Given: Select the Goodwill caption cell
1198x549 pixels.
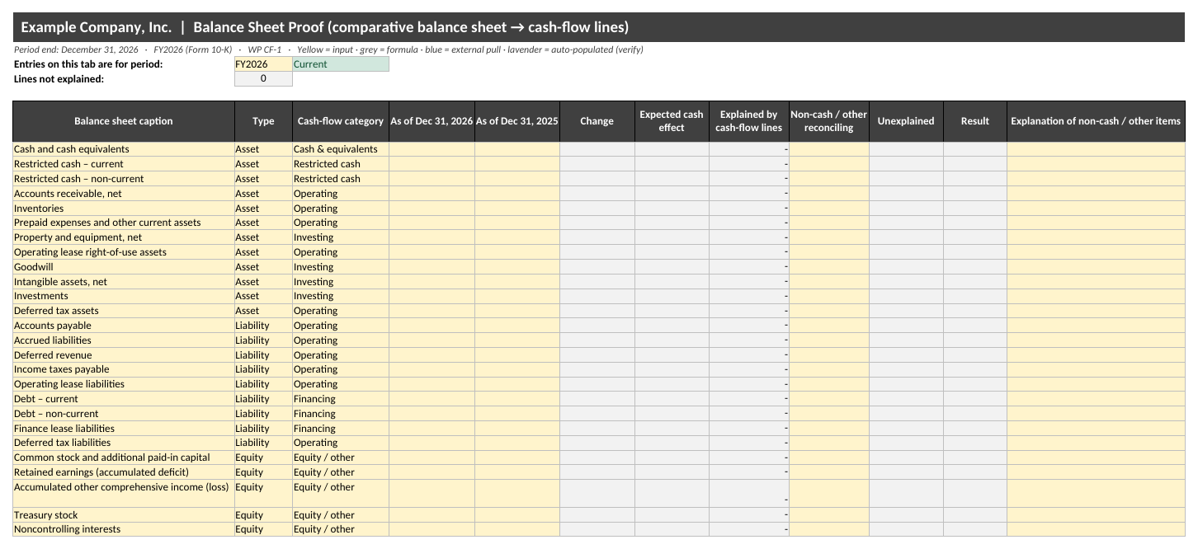Looking at the screenshot, I should (x=124, y=267).
